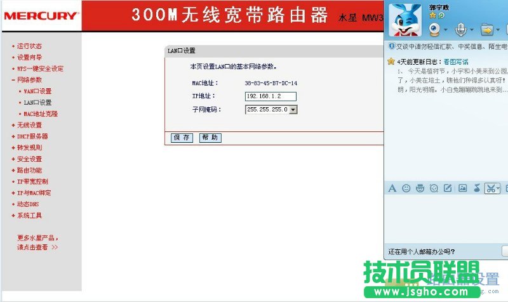The height and width of the screenshot is (302, 508).
Task: Collapse the 网络参数 menu
Action: 29,80
